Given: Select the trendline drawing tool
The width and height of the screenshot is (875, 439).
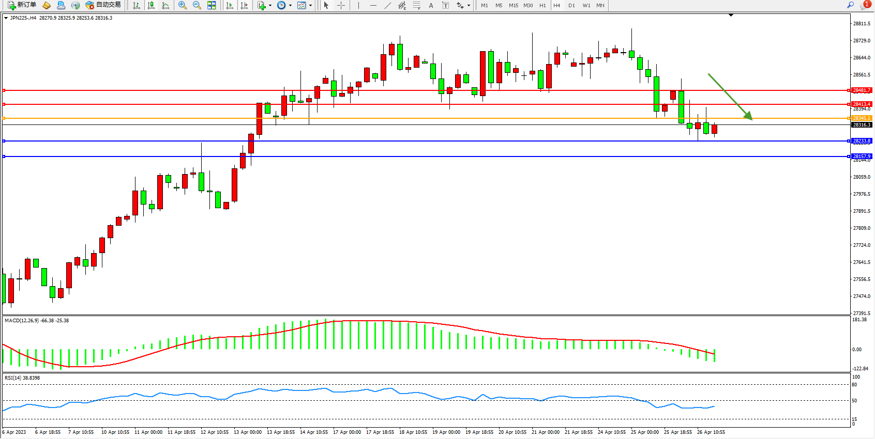Looking at the screenshot, I should coord(387,5).
